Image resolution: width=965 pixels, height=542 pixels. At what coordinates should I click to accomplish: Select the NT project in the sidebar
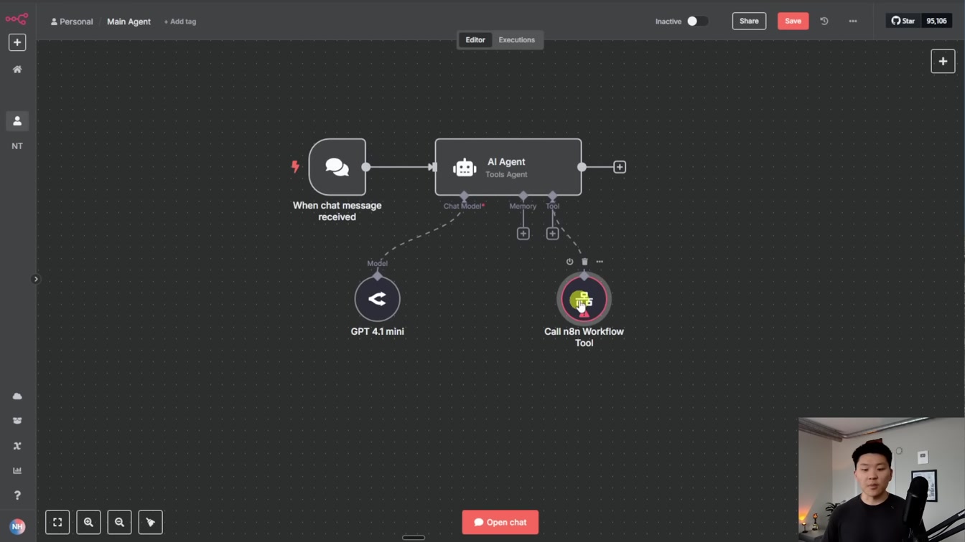click(17, 146)
